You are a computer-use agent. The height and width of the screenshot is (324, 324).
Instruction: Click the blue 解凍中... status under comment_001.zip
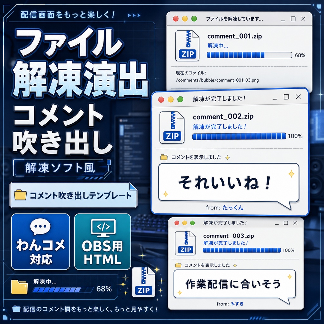218,46
